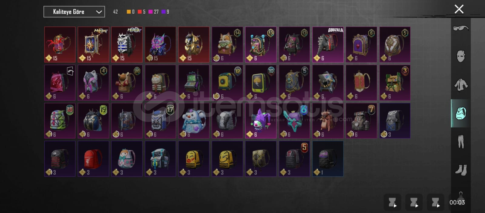Screen dimensions: 485x213
Task: Expand the Kaliteye Göre sort dropdown
Action: (x=74, y=12)
